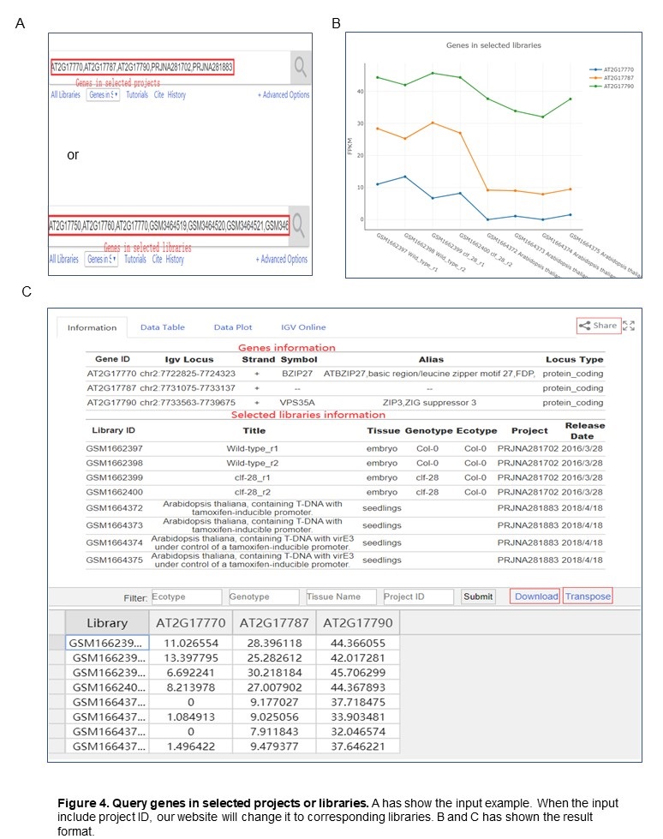
Task: Click the Genotype filter field
Action: (x=264, y=596)
